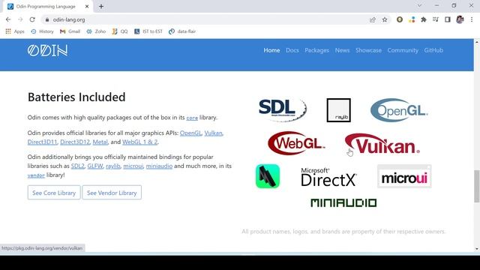
Task: Follow the vendor library link
Action: click(x=36, y=175)
